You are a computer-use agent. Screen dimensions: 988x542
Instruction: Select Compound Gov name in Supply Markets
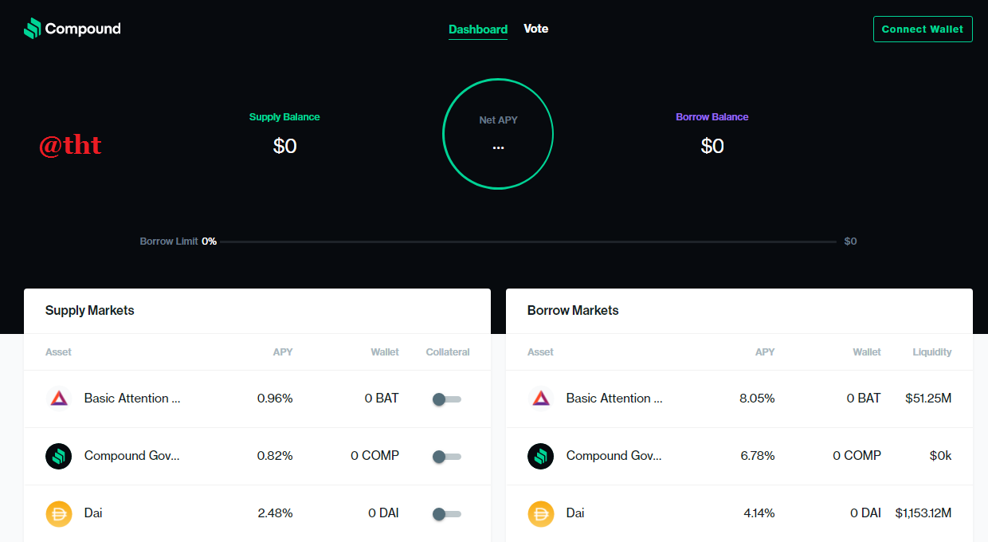tap(132, 456)
